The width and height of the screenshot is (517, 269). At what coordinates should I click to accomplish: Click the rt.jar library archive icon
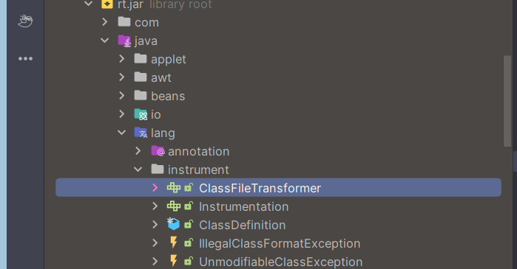(107, 4)
